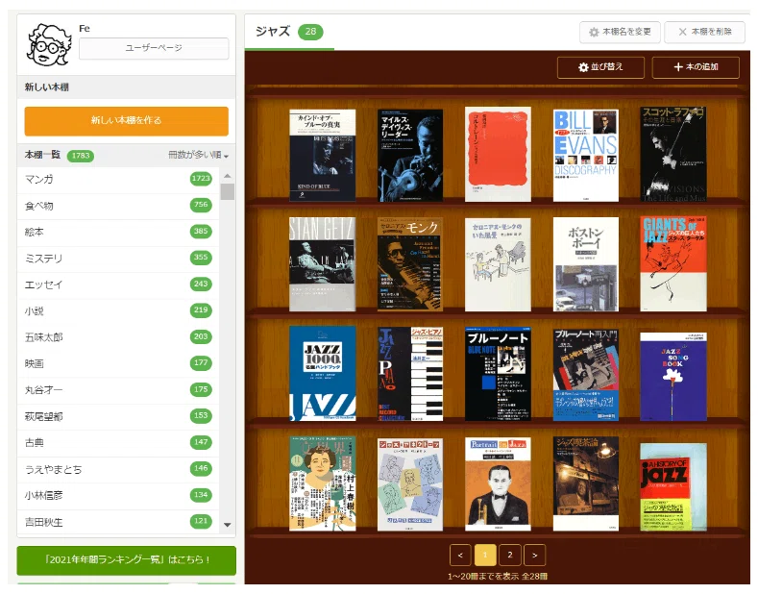Click the 本棚を削除 button

point(705,32)
